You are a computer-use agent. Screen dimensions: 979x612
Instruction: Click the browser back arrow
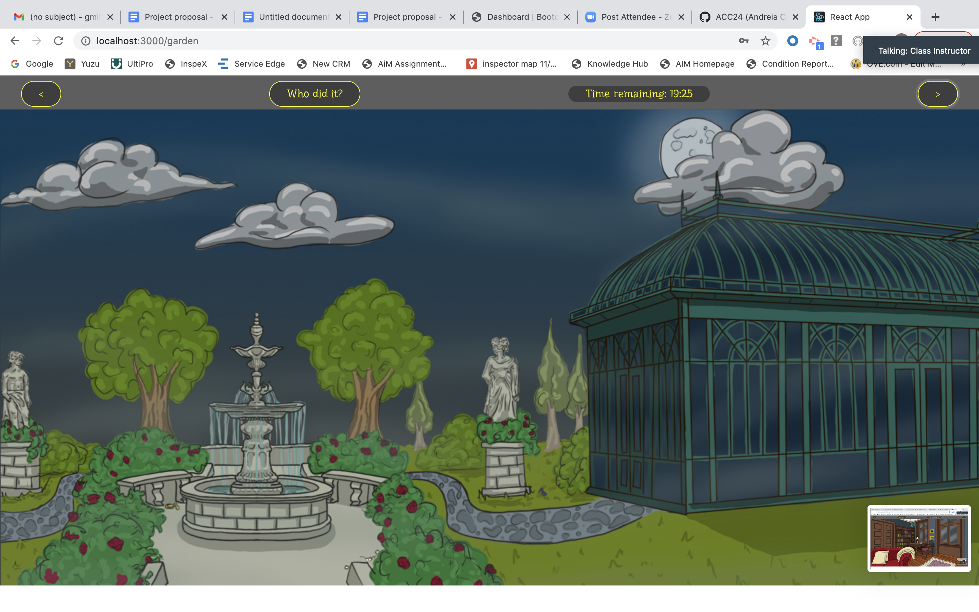coord(15,41)
